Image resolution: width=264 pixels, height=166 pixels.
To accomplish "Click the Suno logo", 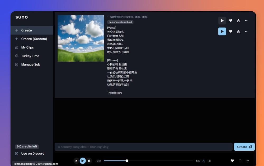I will [x=22, y=17].
